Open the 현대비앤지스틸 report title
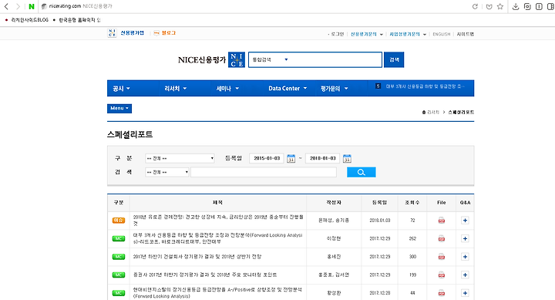The width and height of the screenshot is (555, 300). click(x=217, y=293)
